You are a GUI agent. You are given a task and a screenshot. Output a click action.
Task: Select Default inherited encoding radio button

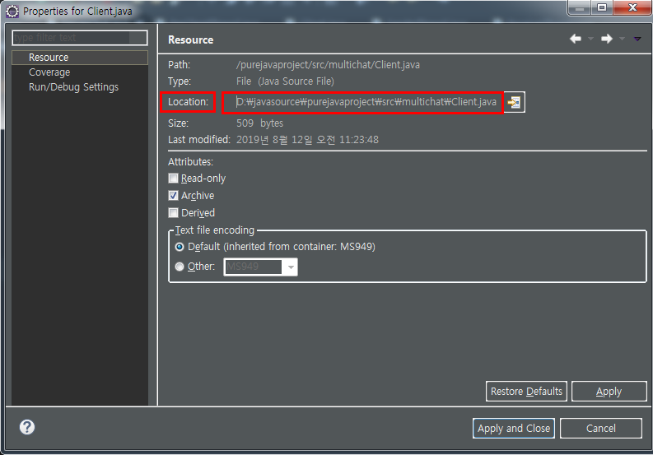[180, 247]
